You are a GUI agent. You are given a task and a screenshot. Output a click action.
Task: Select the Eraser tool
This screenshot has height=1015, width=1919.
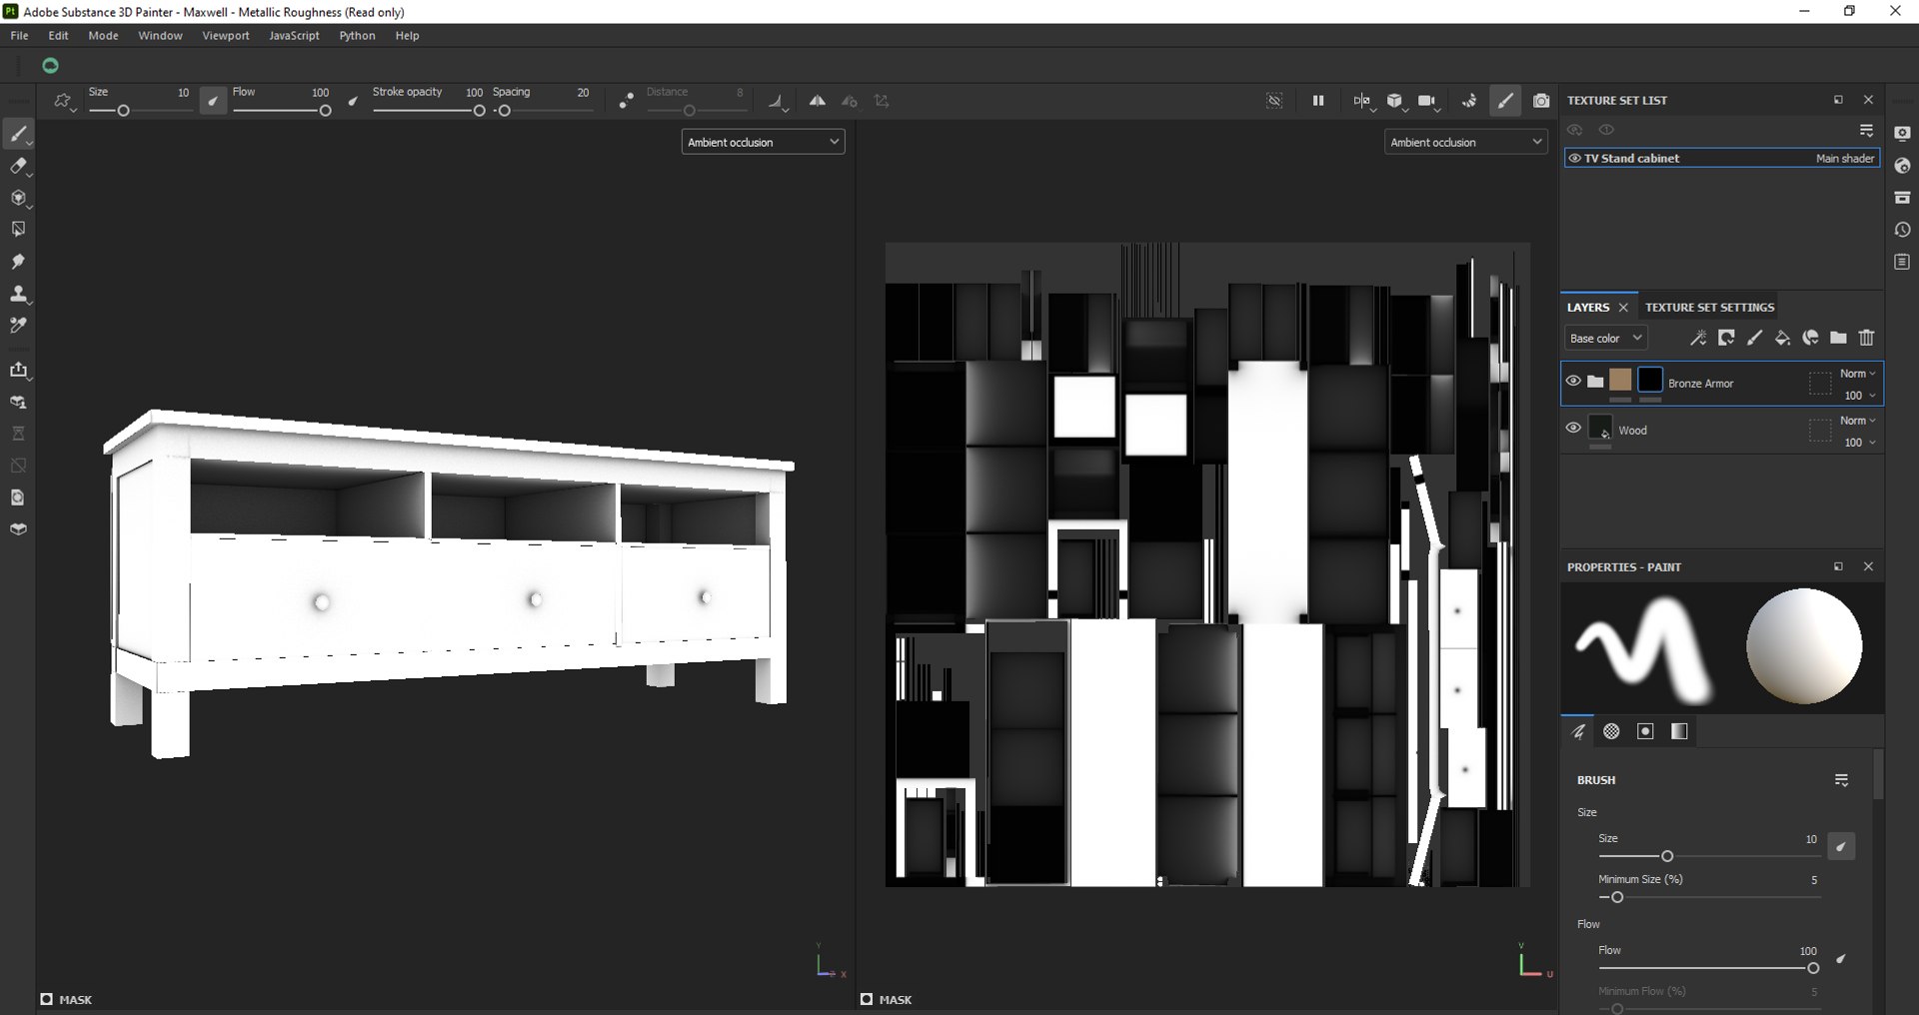18,166
